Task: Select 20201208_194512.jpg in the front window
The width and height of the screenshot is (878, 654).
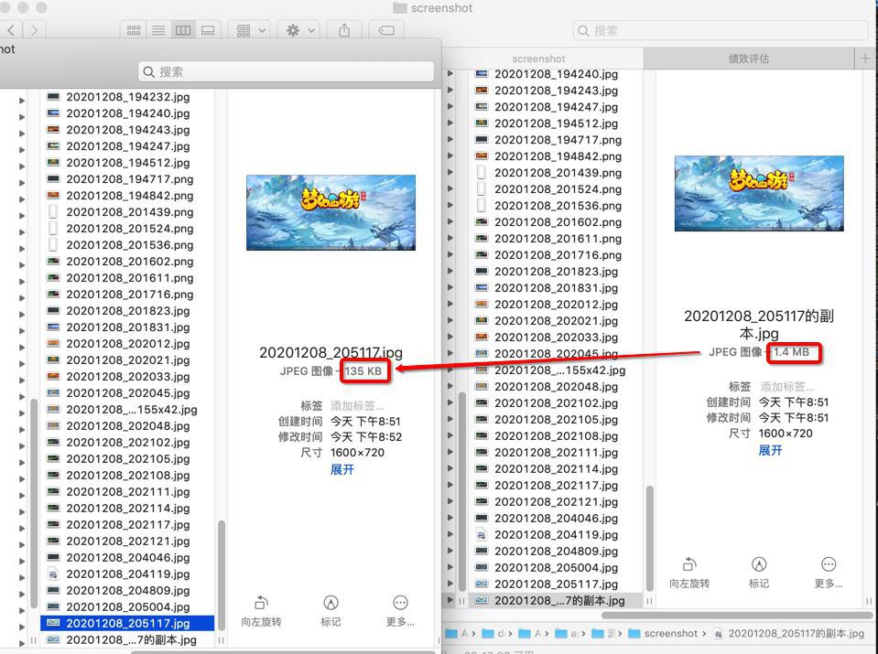Action: [x=127, y=163]
